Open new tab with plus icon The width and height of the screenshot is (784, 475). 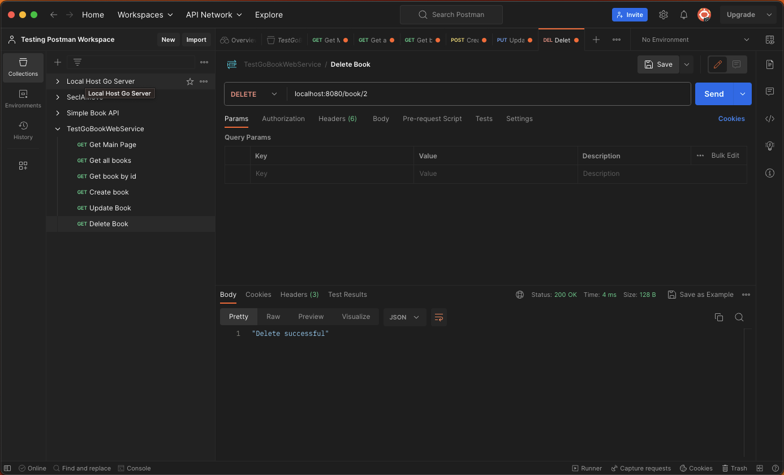[596, 40]
